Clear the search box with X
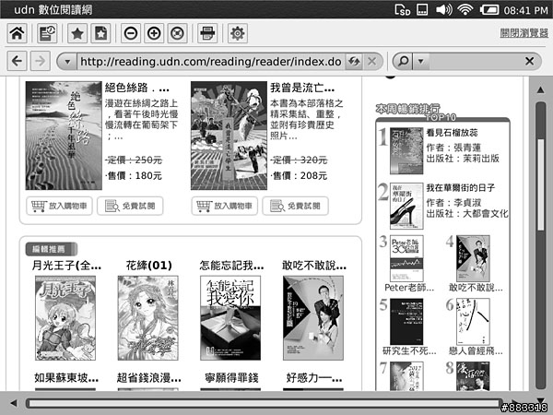The width and height of the screenshot is (553, 415). [x=529, y=61]
